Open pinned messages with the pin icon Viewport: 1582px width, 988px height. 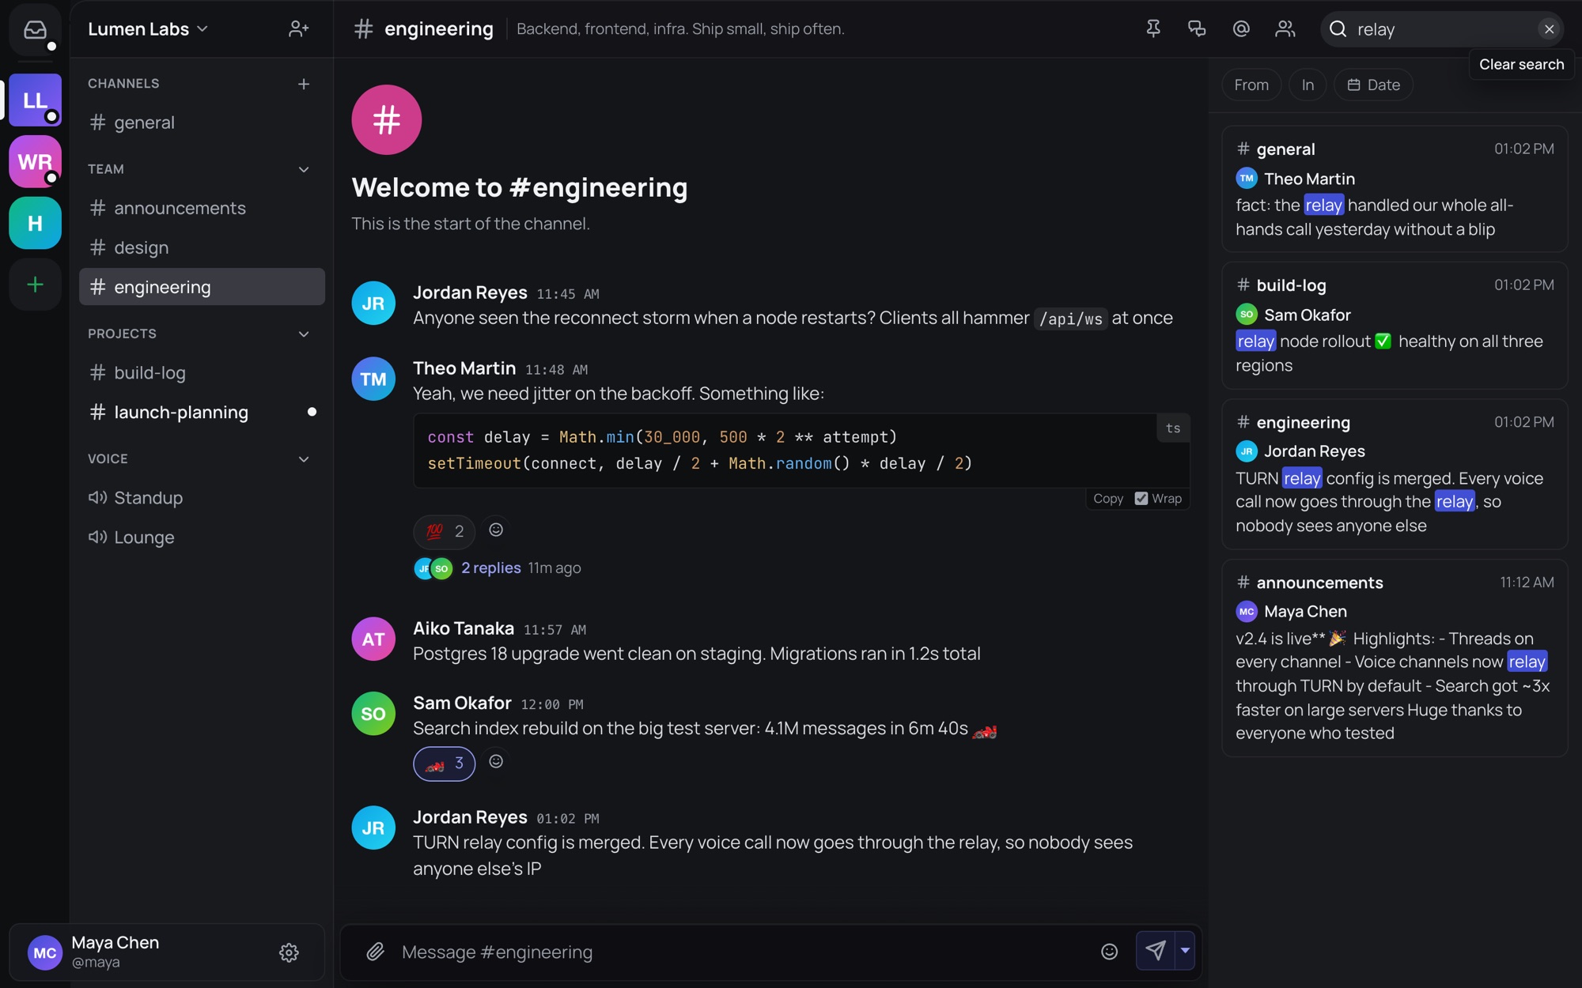[1153, 29]
